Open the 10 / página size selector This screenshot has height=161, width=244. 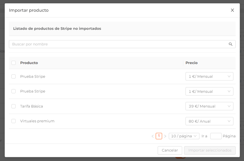click(x=184, y=136)
